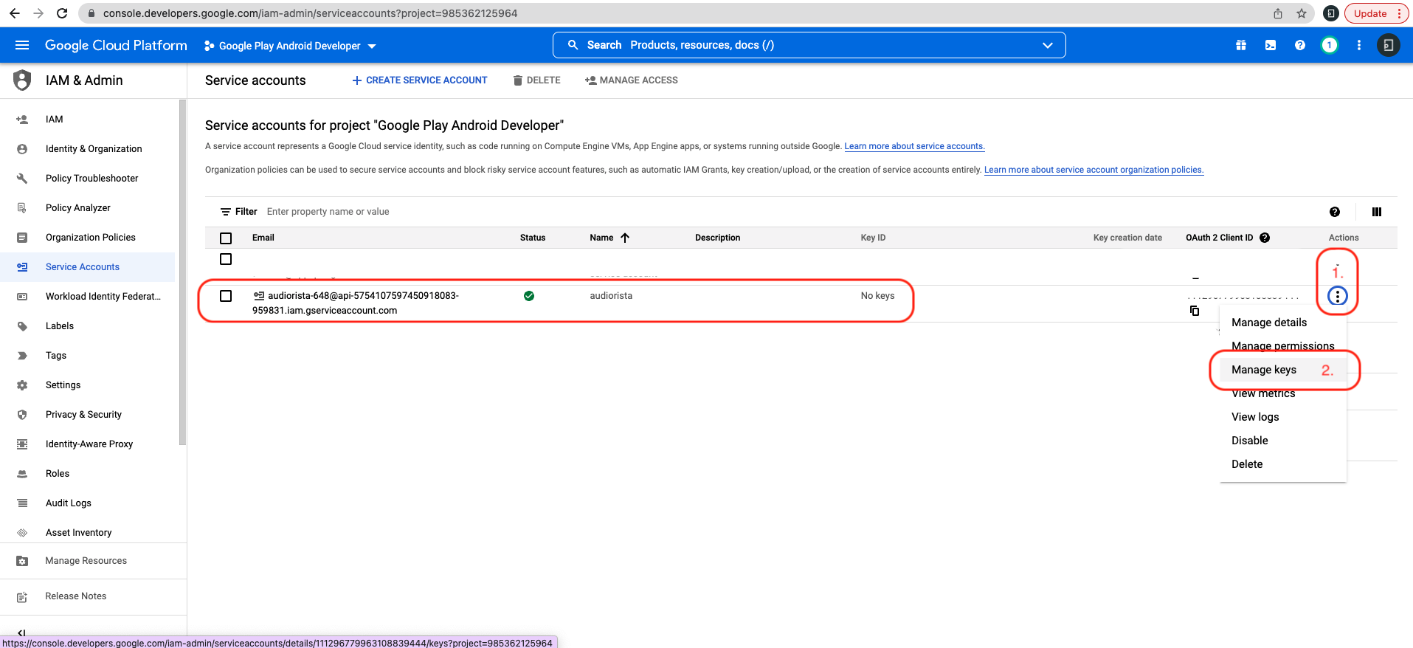
Task: Click the Organization Policies icon
Action: tap(22, 237)
